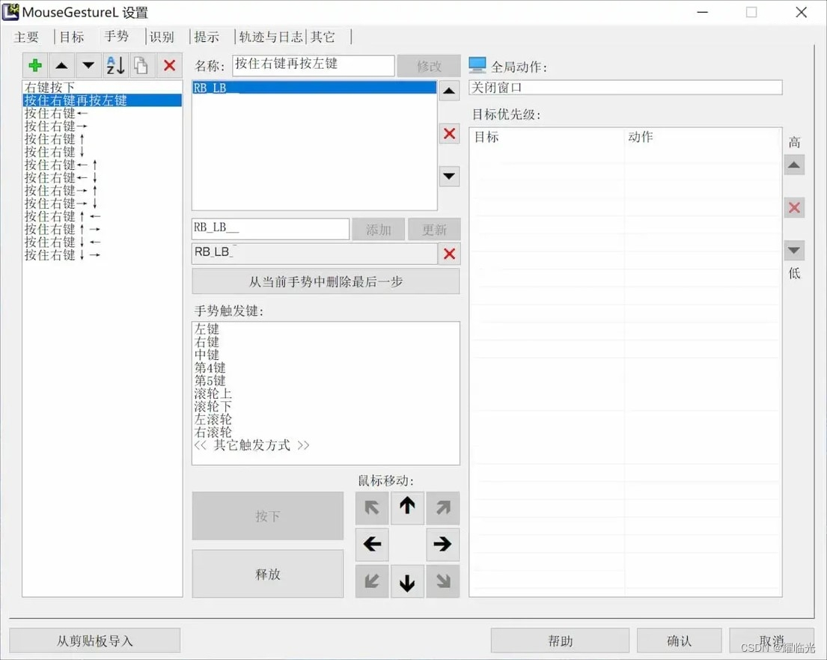
Task: Click the global action monitor icon
Action: pyautogui.click(x=477, y=65)
